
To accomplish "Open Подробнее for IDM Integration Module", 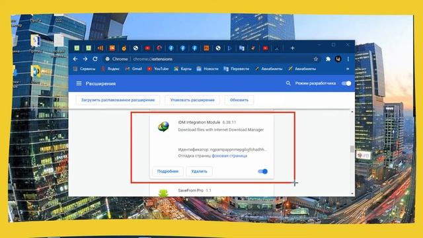I will point(168,171).
